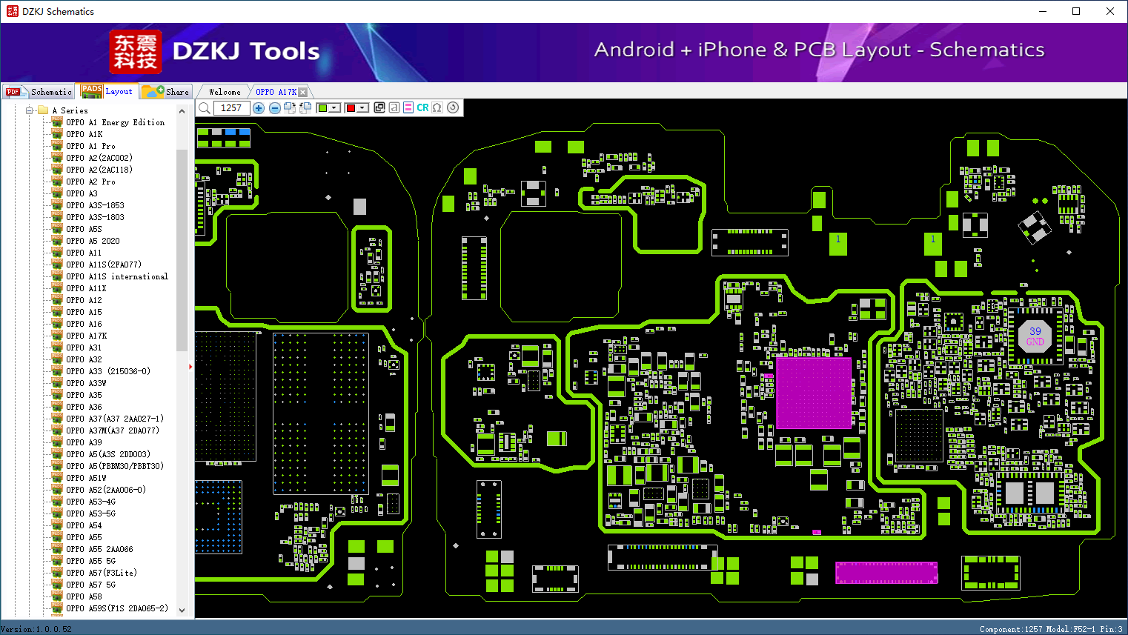The width and height of the screenshot is (1128, 635).
Task: Open the red color dropdown
Action: point(362,108)
